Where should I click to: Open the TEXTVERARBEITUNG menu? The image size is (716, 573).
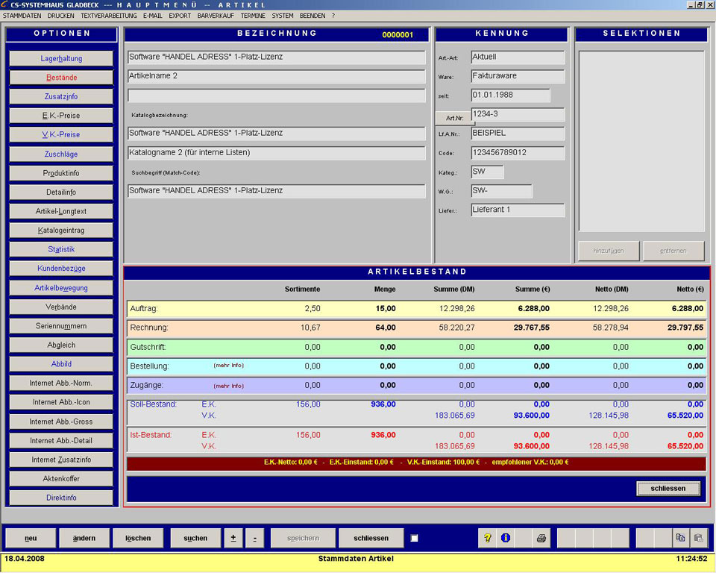coord(109,15)
